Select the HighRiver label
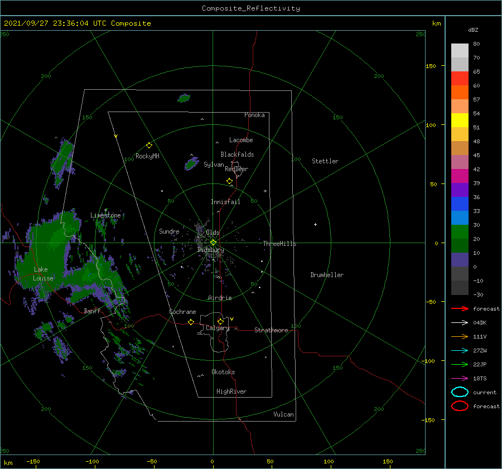 coord(231,391)
